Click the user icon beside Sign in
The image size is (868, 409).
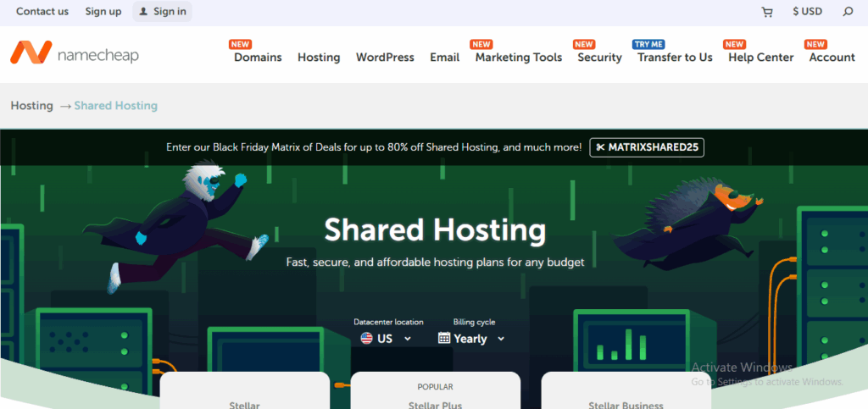(143, 12)
